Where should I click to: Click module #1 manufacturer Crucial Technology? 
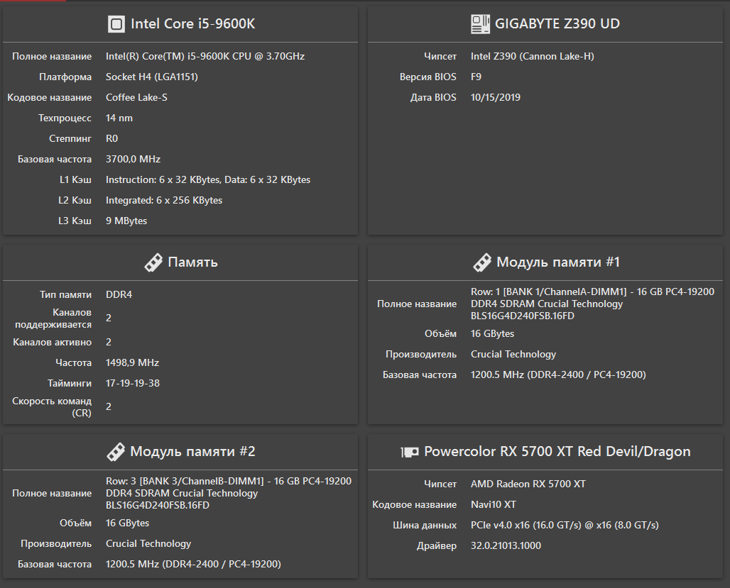[x=513, y=354]
